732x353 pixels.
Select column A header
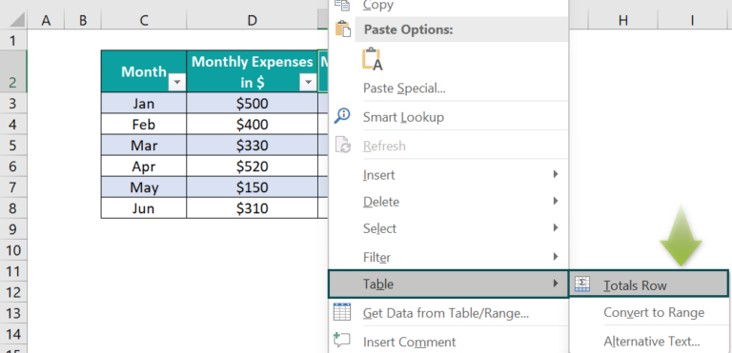point(46,20)
